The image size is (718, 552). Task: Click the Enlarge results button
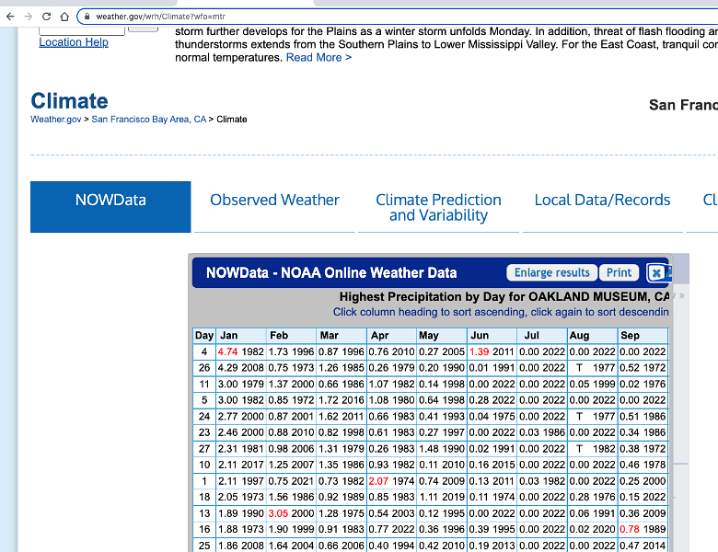[x=551, y=273]
